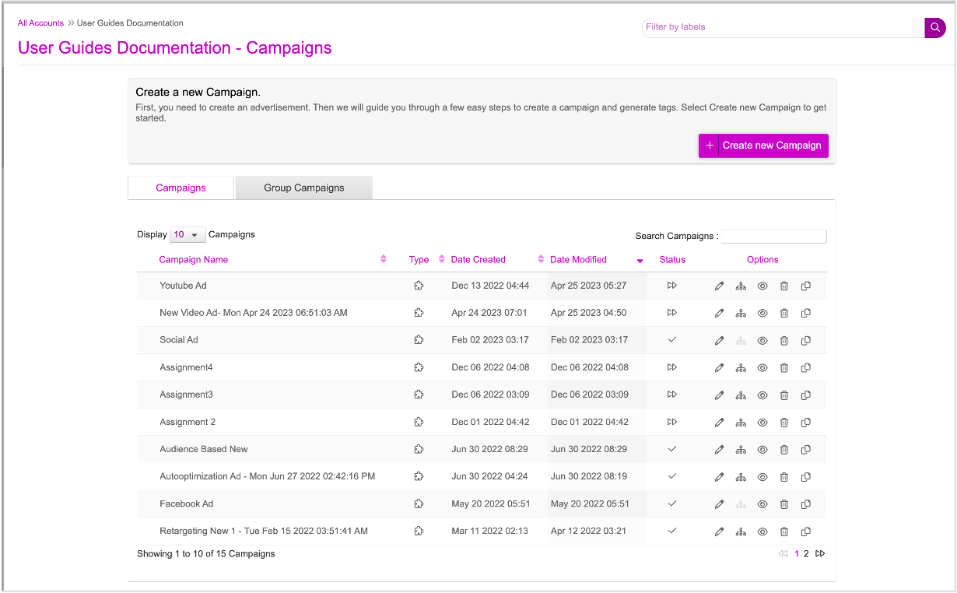Open the Display count dropdown showing 10
This screenshot has height=593, width=957.
[188, 235]
